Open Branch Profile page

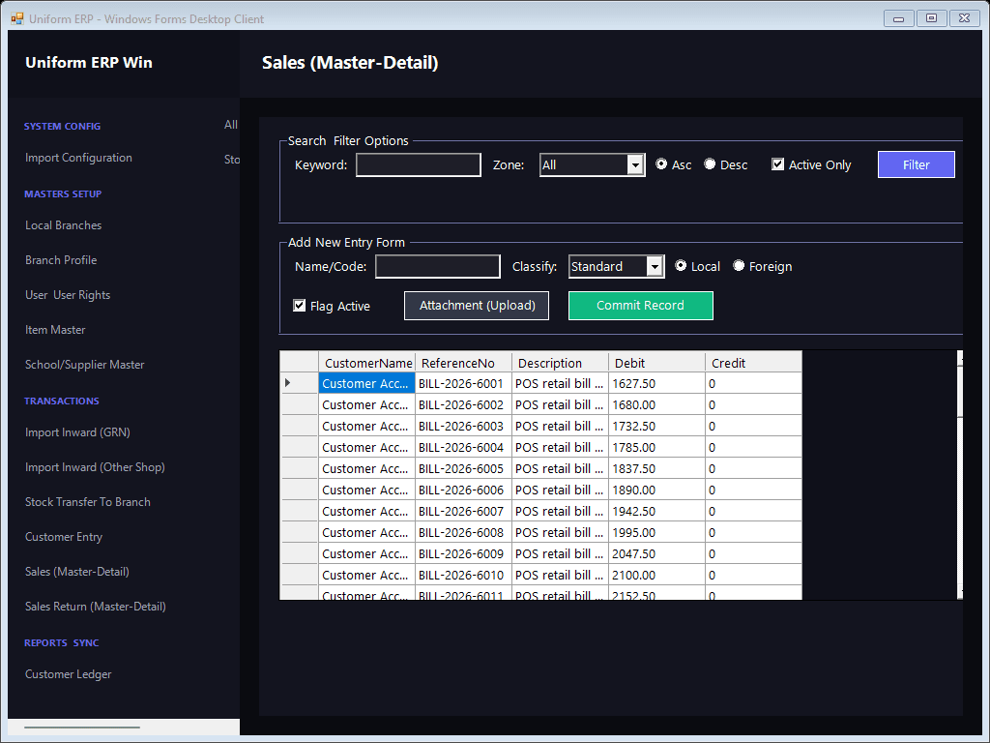point(61,259)
